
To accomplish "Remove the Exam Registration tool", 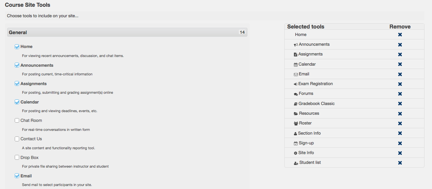I will click(400, 84).
